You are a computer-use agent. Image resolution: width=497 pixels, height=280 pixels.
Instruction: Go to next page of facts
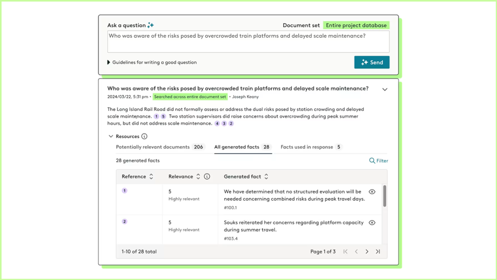[367, 251]
